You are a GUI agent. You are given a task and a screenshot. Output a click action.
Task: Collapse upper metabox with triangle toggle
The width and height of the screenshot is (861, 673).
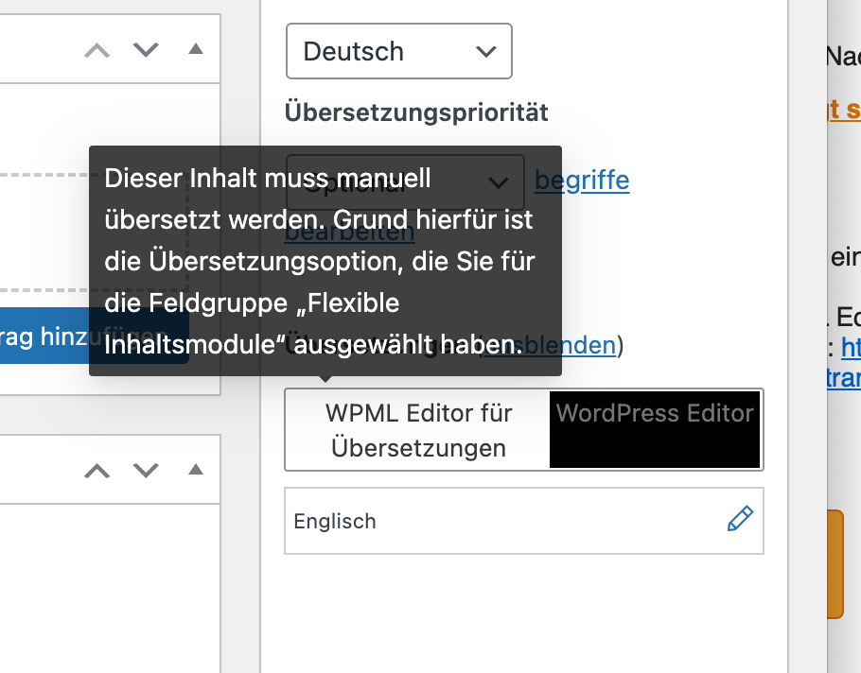tap(196, 49)
